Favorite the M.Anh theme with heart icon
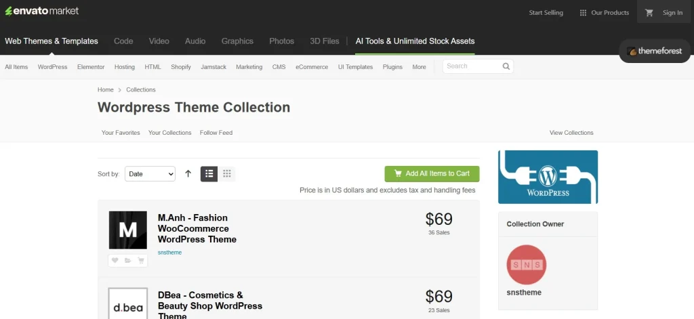 pos(115,260)
